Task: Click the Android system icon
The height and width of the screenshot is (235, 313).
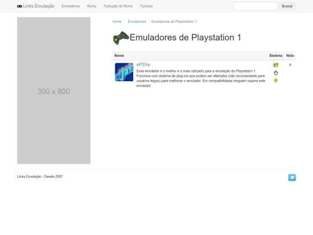Action: click(x=276, y=81)
